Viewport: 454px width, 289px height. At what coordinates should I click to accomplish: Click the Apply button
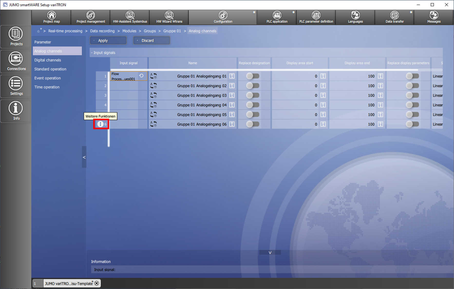pos(108,41)
